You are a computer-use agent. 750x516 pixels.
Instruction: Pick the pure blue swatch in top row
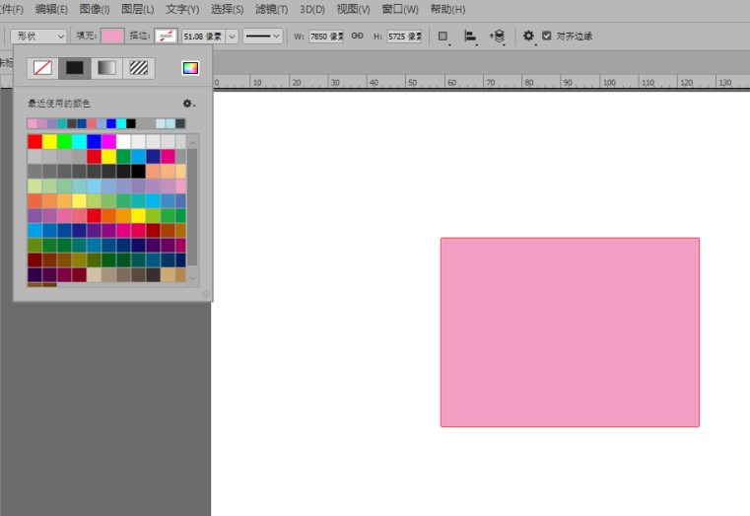click(94, 141)
